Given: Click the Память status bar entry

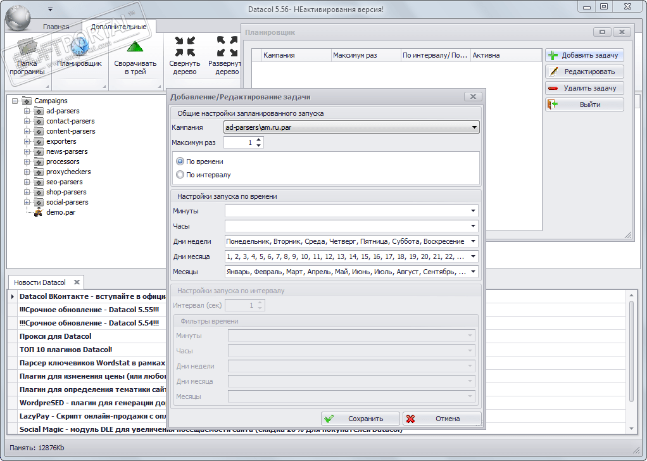Looking at the screenshot, I should coord(37,448).
